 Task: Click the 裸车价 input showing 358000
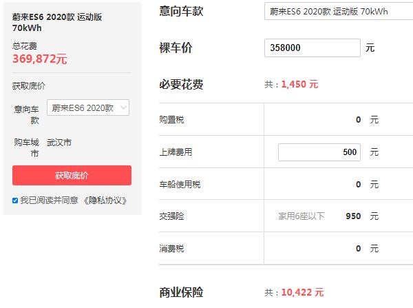312,48
